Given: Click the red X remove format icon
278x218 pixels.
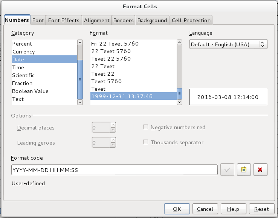Looking at the screenshot, I should coord(260,170).
